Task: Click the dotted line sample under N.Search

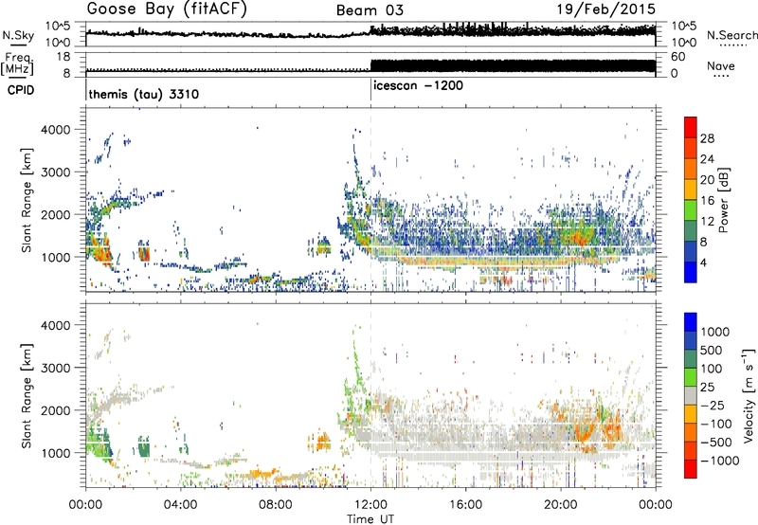Action: coord(733,45)
